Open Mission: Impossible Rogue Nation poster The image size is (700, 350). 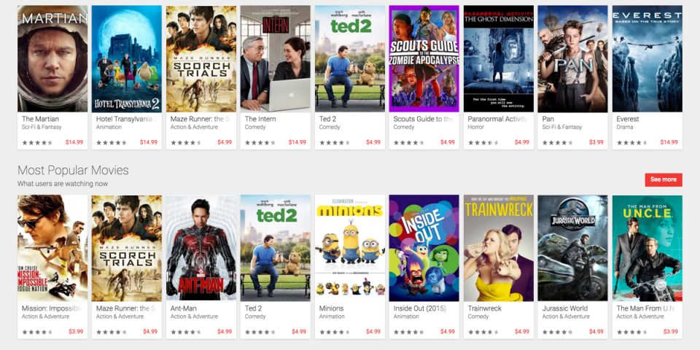(x=52, y=248)
